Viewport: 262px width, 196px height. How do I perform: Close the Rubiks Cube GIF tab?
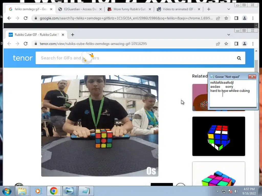point(63,35)
